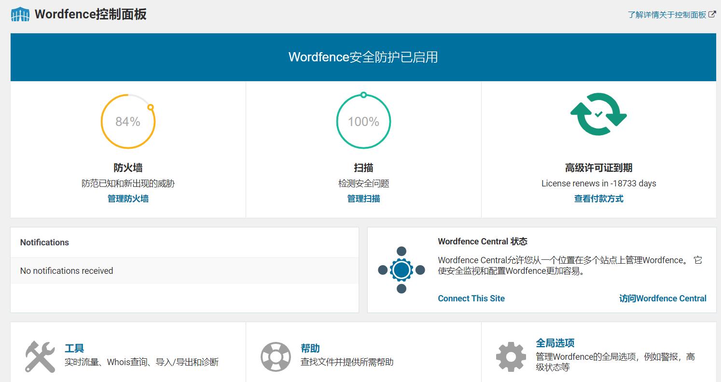Click the wrench and hammer tools icon
Screen dimensions: 721x382
40,357
